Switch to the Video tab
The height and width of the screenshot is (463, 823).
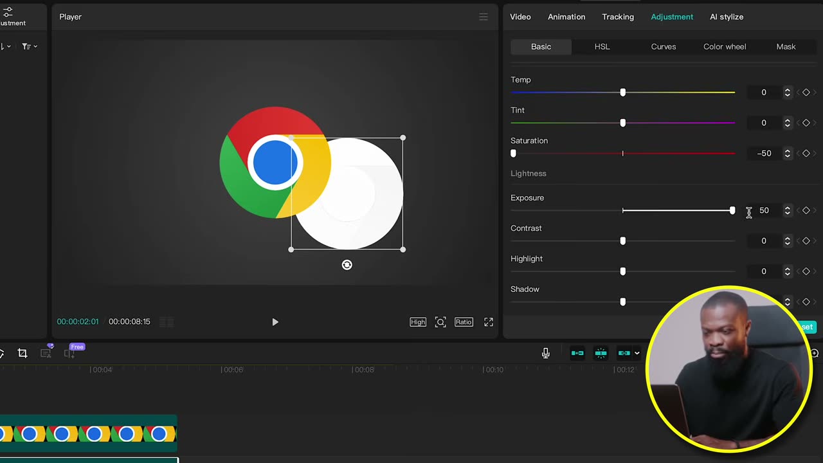click(x=520, y=17)
